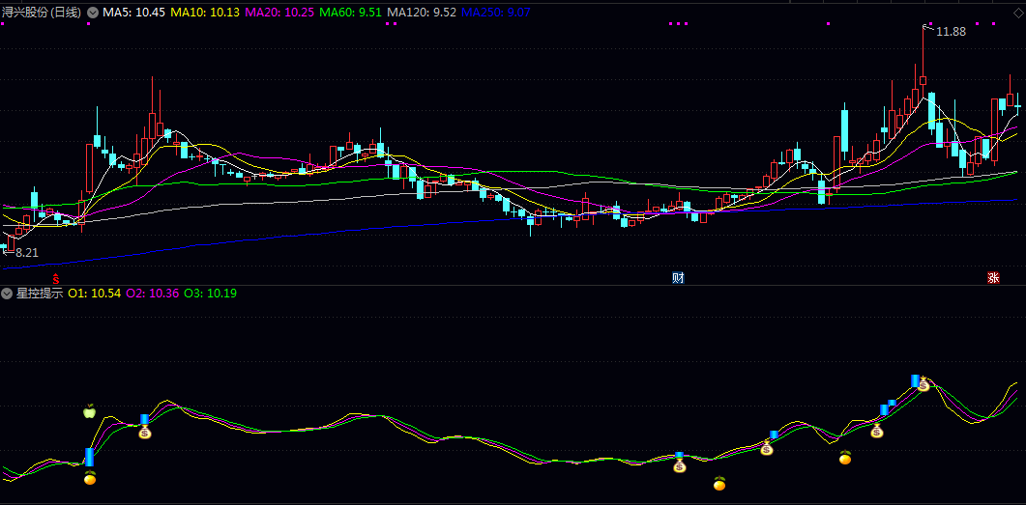Click the rightmost orange fruit signal icon
The image size is (1026, 505).
(x=845, y=458)
